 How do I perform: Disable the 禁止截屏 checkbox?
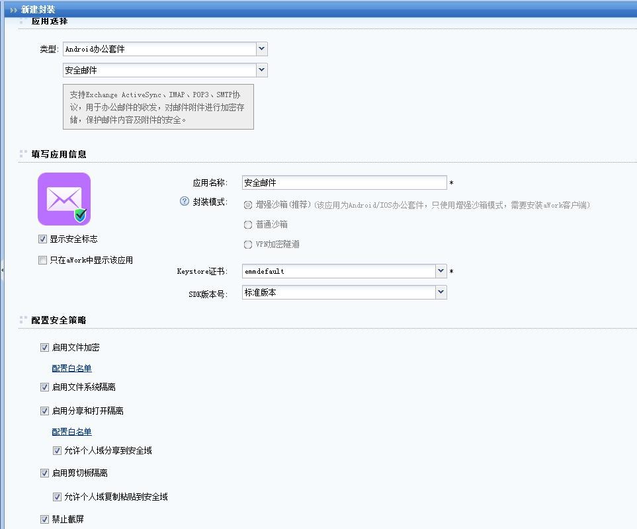[x=45, y=519]
